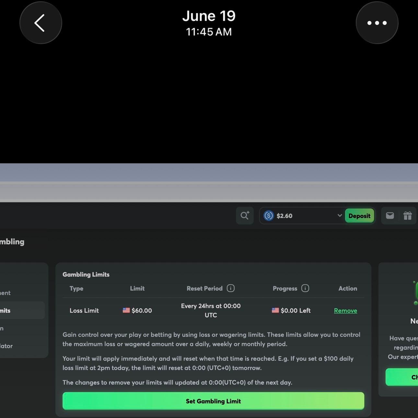Viewport: 418px width, 418px height.
Task: Click the Set Gambling Limit button
Action: point(213,401)
